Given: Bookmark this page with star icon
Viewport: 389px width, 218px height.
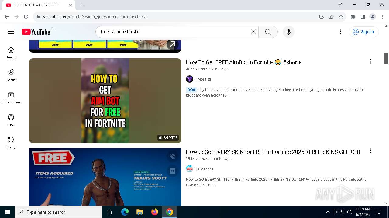Looking at the screenshot, I should [341, 17].
